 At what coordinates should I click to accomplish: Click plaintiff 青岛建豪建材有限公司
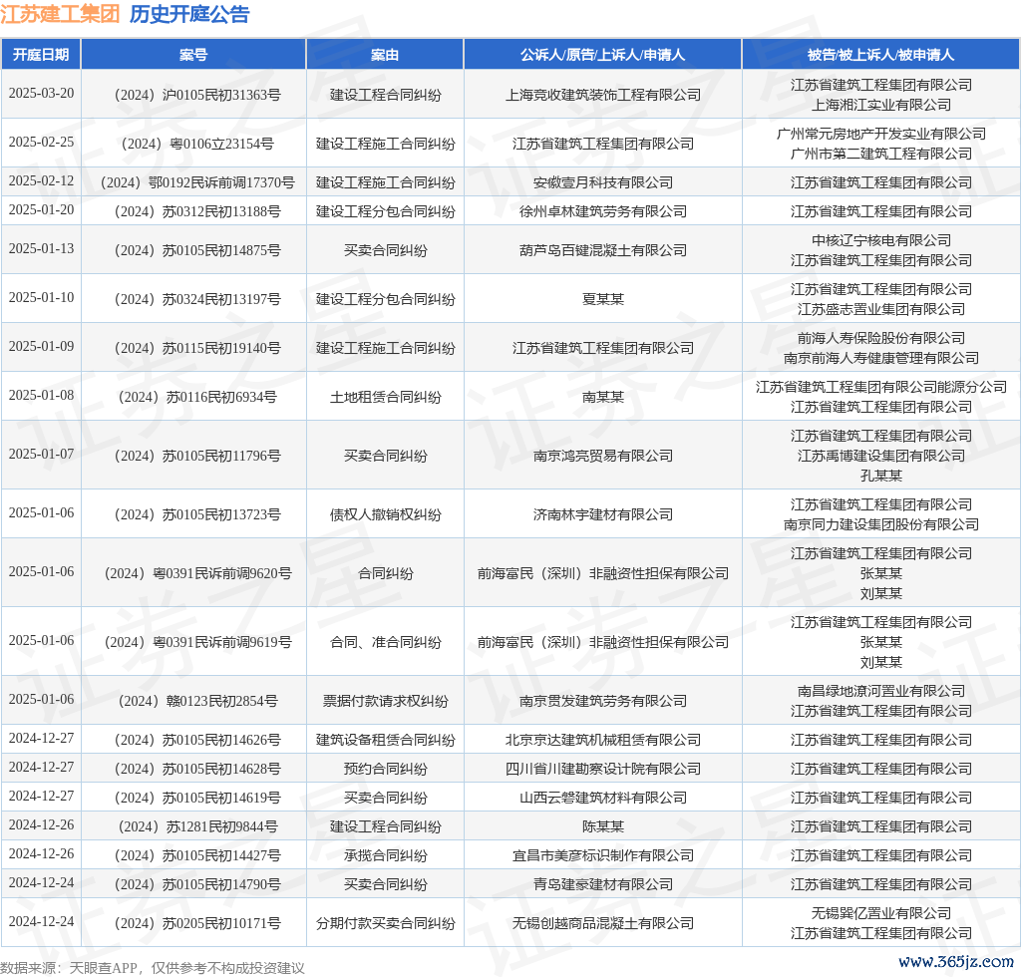tap(603, 884)
